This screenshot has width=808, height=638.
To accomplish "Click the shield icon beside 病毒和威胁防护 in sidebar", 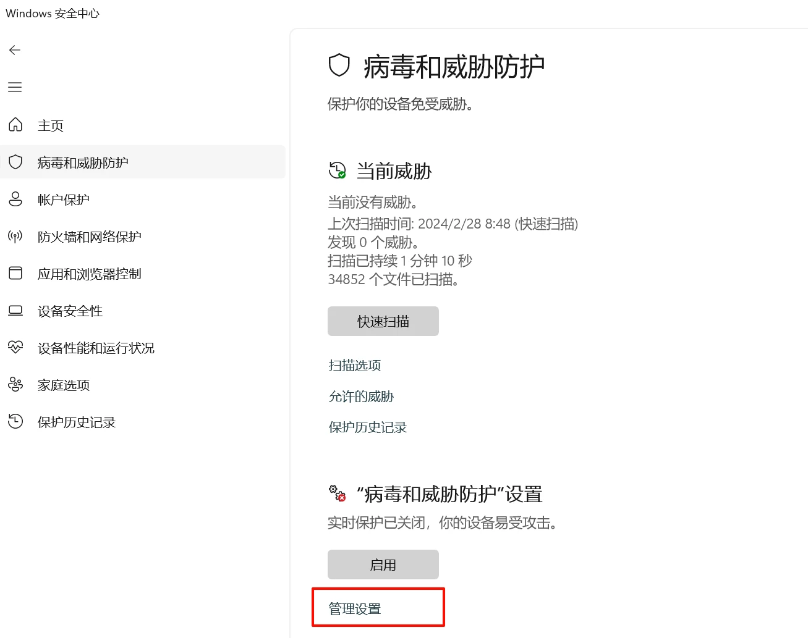I will (x=15, y=162).
